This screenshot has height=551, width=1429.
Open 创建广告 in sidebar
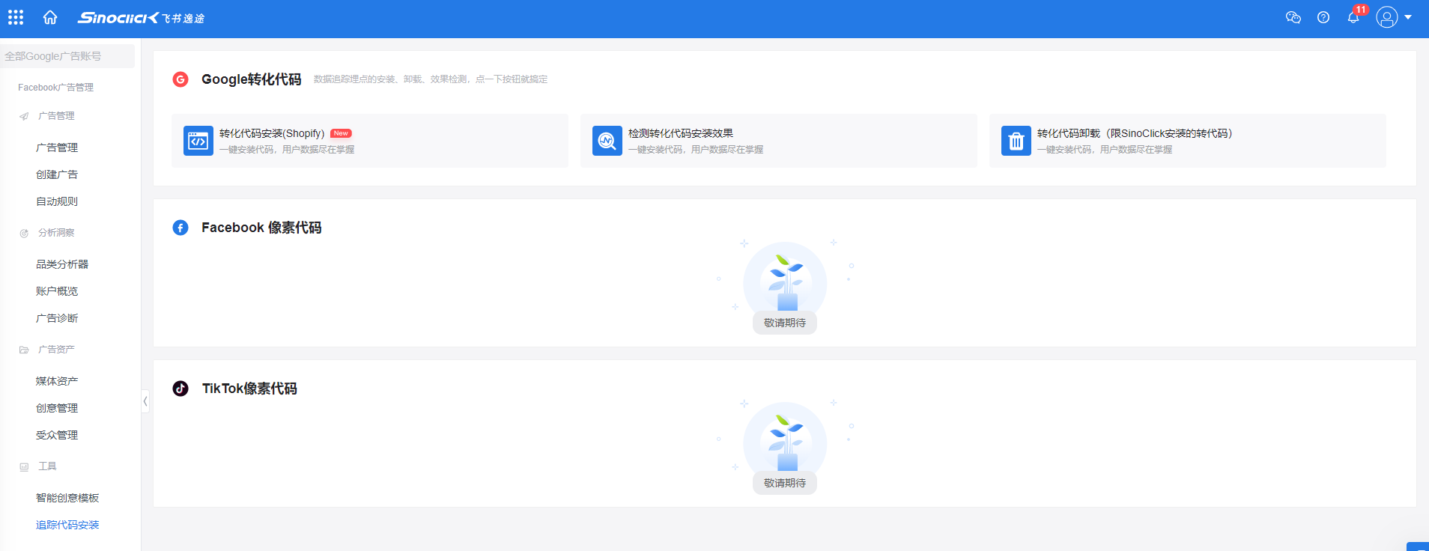[57, 174]
